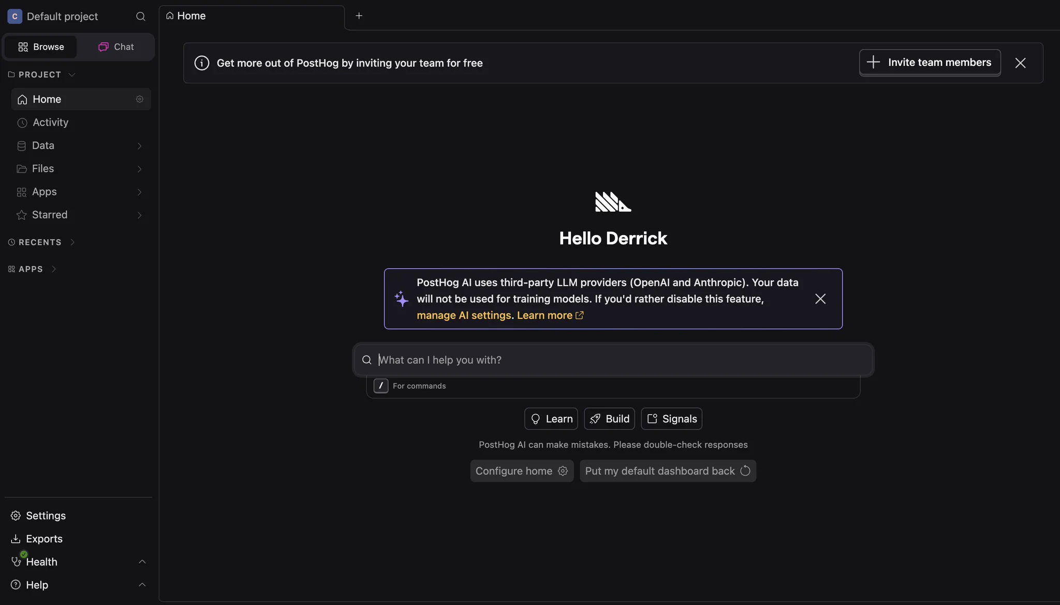Viewport: 1060px width, 605px height.
Task: Click the Default project avatar icon
Action: click(x=14, y=17)
